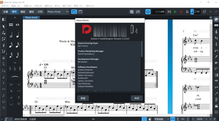Click the red Record button
219x121 pixels.
181,12
